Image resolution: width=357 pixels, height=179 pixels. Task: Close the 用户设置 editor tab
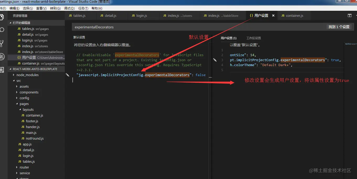pyautogui.click(x=273, y=16)
